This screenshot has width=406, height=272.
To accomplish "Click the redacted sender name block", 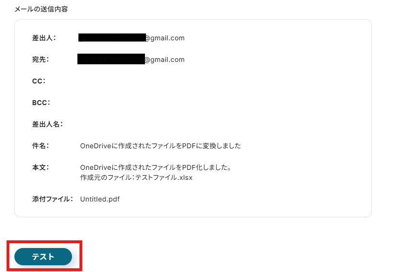I will [x=112, y=37].
